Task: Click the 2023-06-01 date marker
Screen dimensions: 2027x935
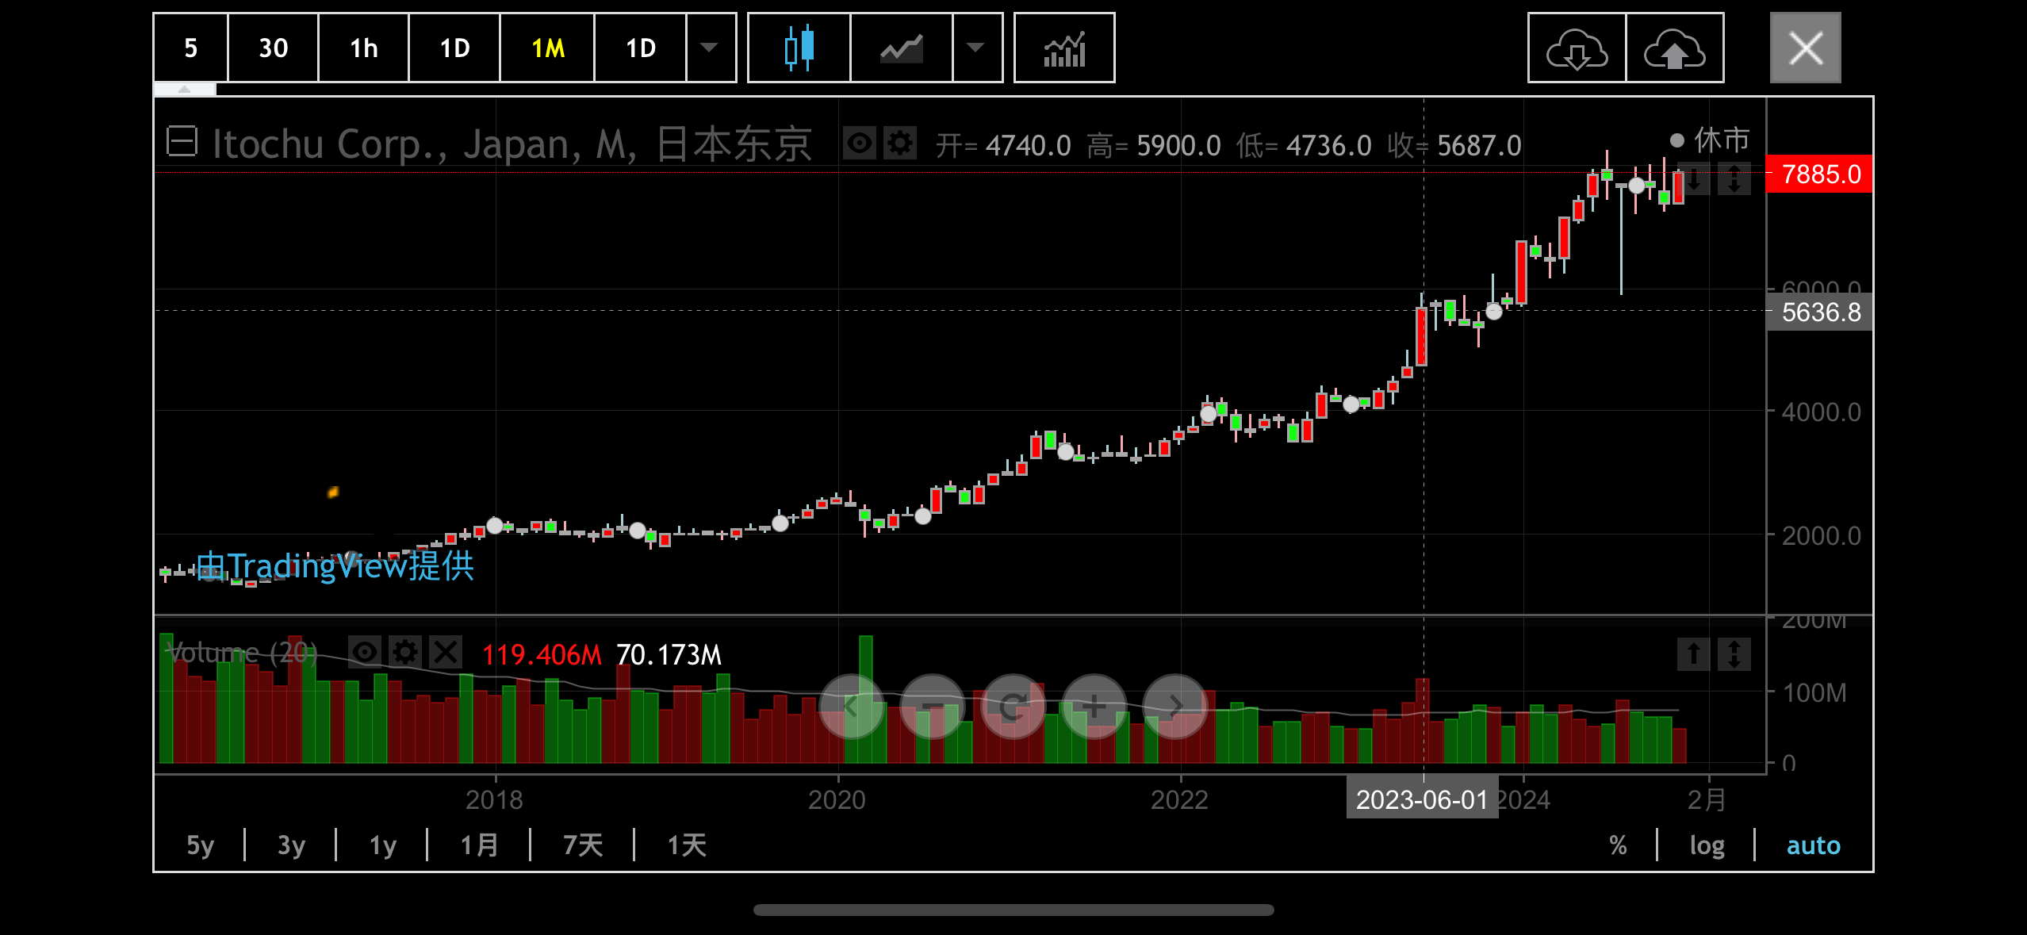Action: click(x=1422, y=799)
